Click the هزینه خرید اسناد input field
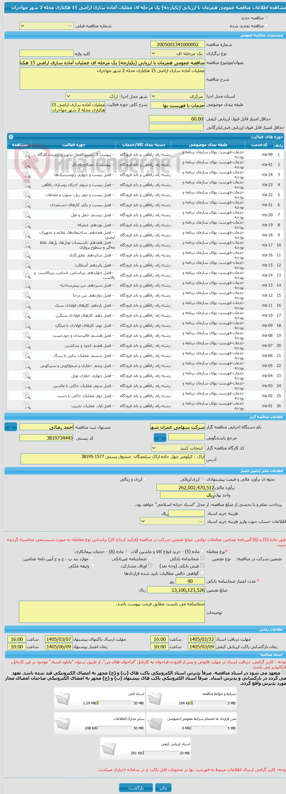The image size is (286, 794). pyautogui.click(x=186, y=513)
